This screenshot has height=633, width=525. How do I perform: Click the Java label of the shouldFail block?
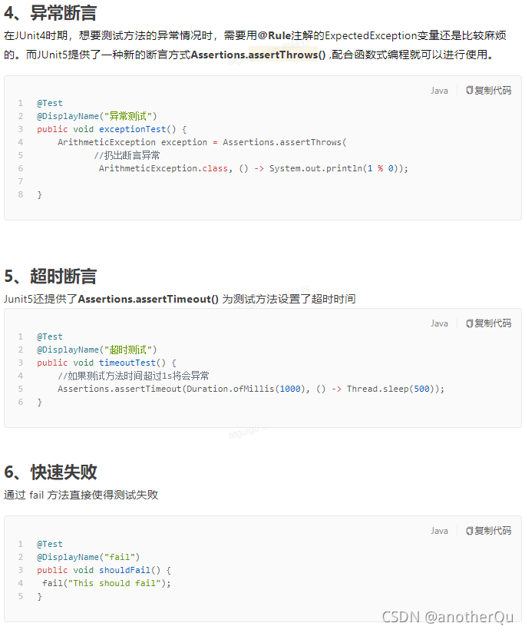439,531
